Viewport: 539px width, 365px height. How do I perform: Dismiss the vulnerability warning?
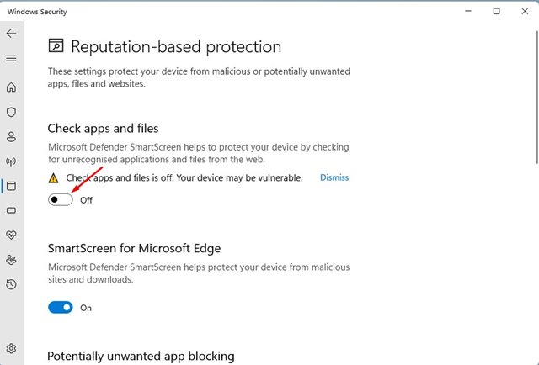334,177
